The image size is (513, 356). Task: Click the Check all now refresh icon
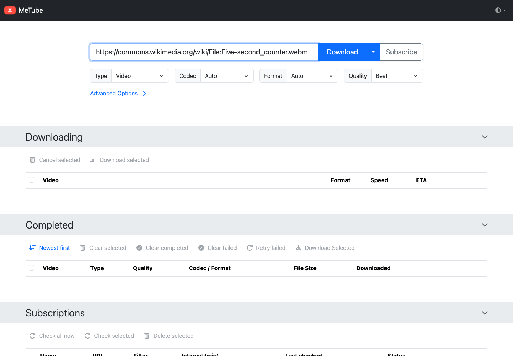point(32,336)
